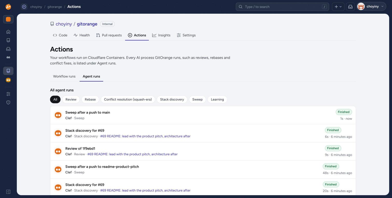Click the gitorange breadcrumb link in top bar

pyautogui.click(x=55, y=7)
